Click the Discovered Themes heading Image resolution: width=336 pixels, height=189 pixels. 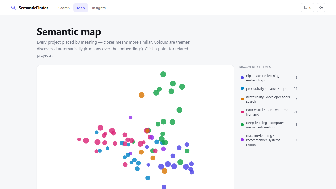click(255, 67)
